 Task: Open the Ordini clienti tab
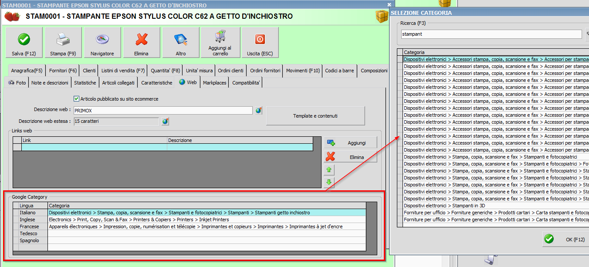coord(231,71)
